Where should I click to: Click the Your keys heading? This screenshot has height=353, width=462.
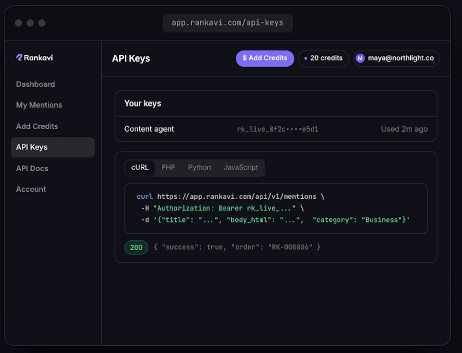pyautogui.click(x=143, y=104)
